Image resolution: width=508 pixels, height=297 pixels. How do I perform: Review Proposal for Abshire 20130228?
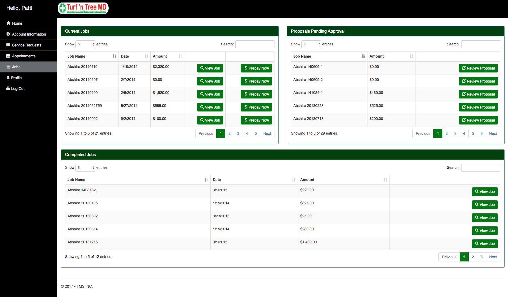[x=478, y=107]
